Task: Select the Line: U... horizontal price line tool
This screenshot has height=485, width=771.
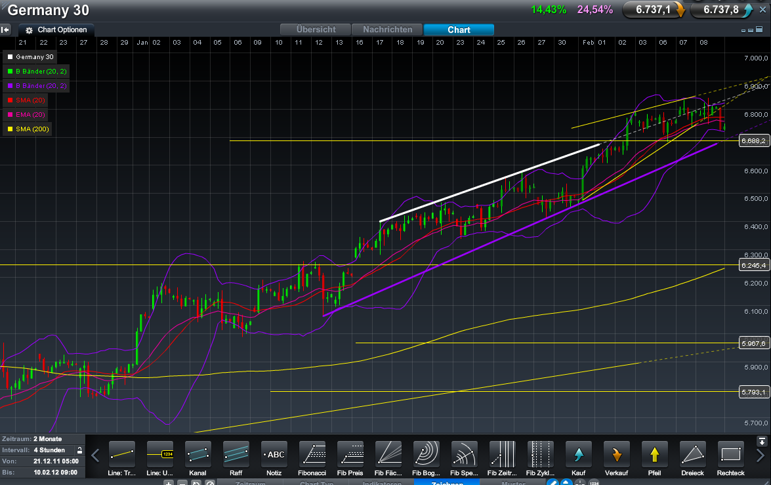Action: (160, 454)
